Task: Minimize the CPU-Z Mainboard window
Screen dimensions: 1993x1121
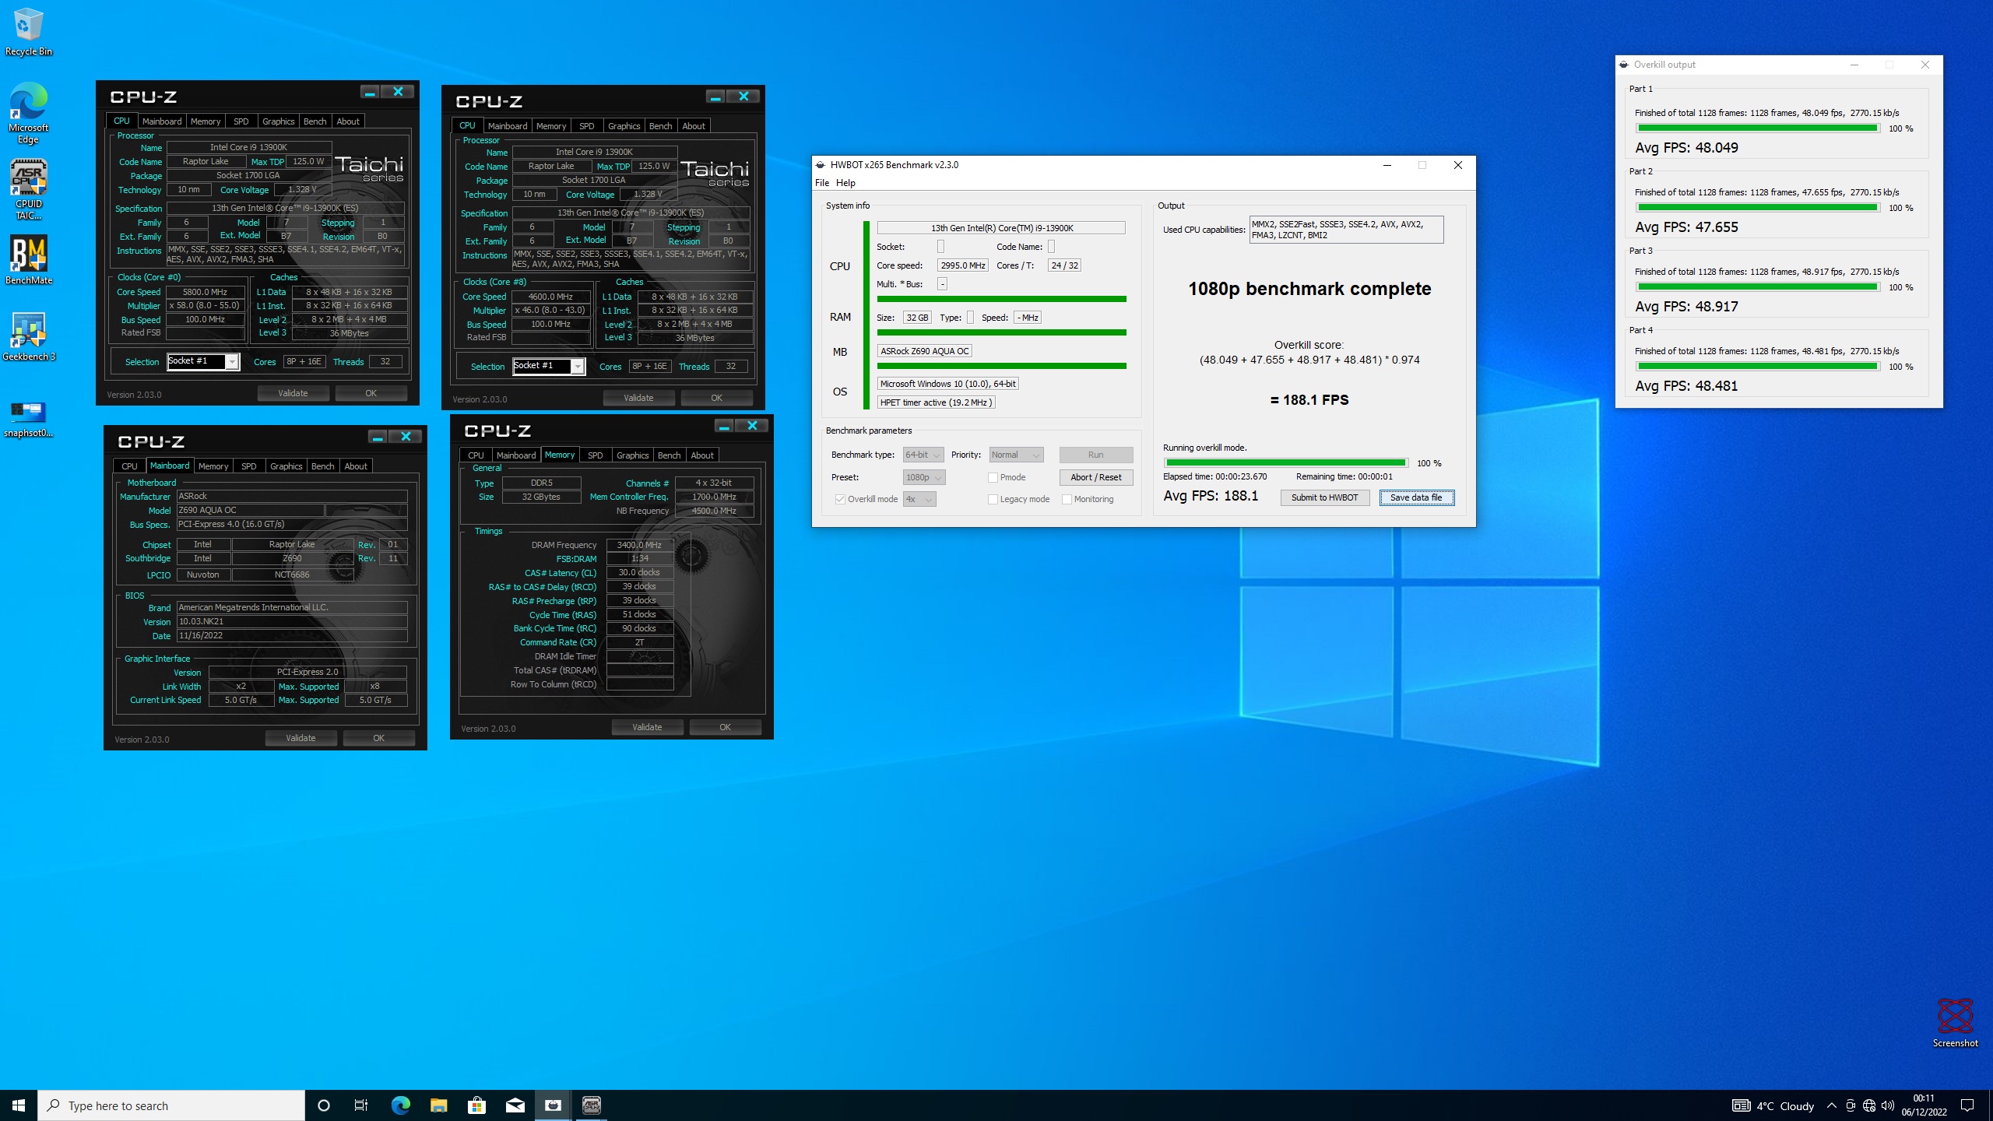Action: click(x=378, y=437)
